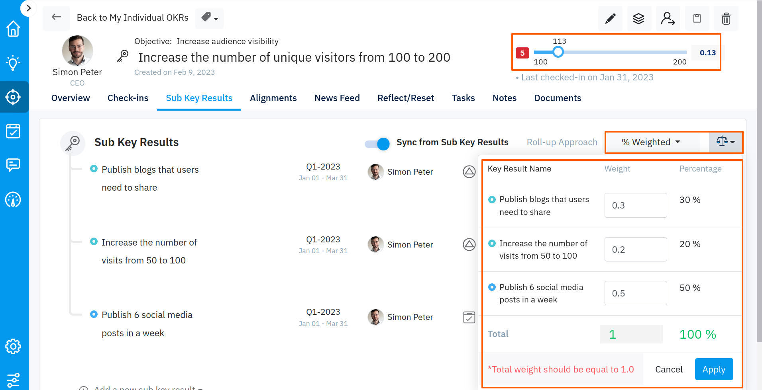Viewport: 762px width, 390px height.
Task: Open the tag label dropdown
Action: (209, 18)
